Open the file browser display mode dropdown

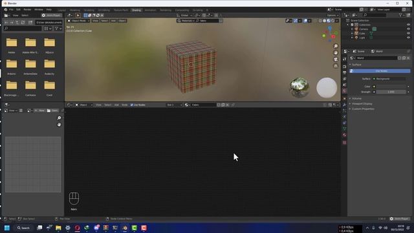click(x=48, y=28)
